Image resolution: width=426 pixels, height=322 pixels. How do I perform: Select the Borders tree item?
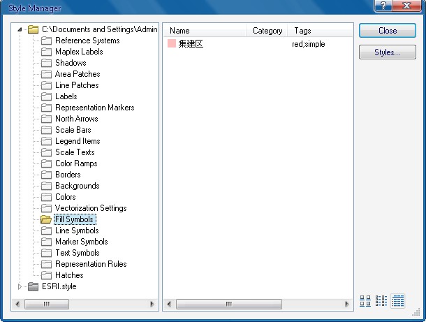pos(68,175)
